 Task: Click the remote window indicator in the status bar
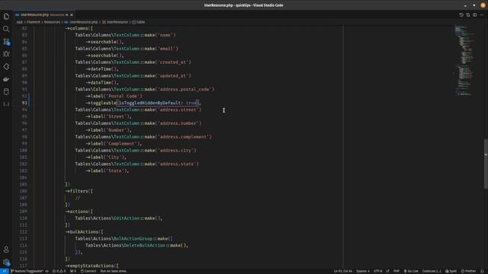[x=5, y=271]
